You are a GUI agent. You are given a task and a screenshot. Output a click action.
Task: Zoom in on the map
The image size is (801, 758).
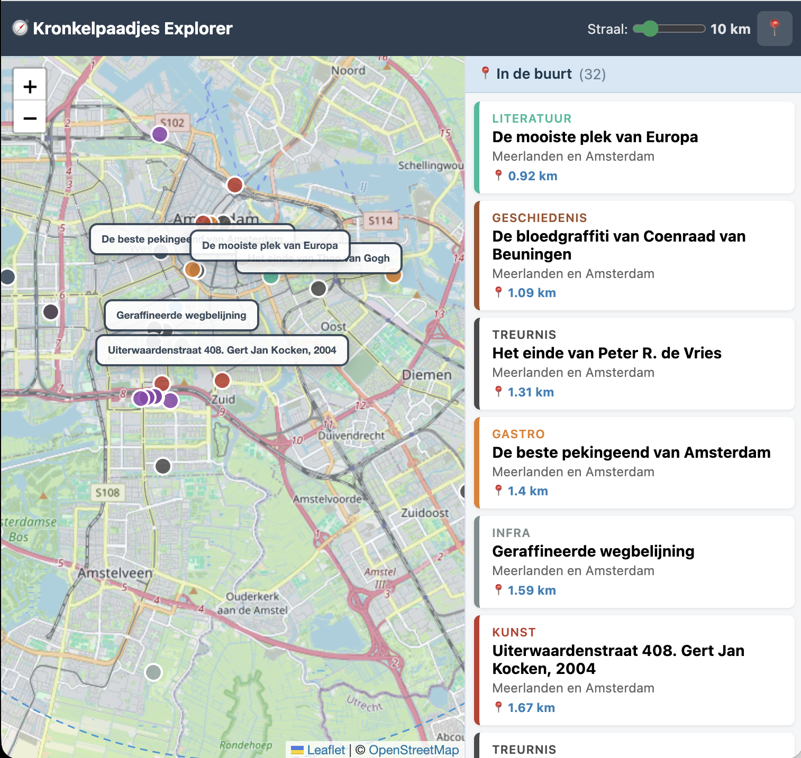[30, 86]
